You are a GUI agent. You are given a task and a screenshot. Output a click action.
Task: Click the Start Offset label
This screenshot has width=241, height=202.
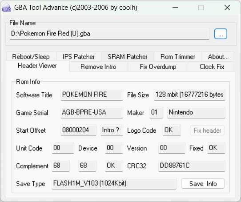point(31,131)
